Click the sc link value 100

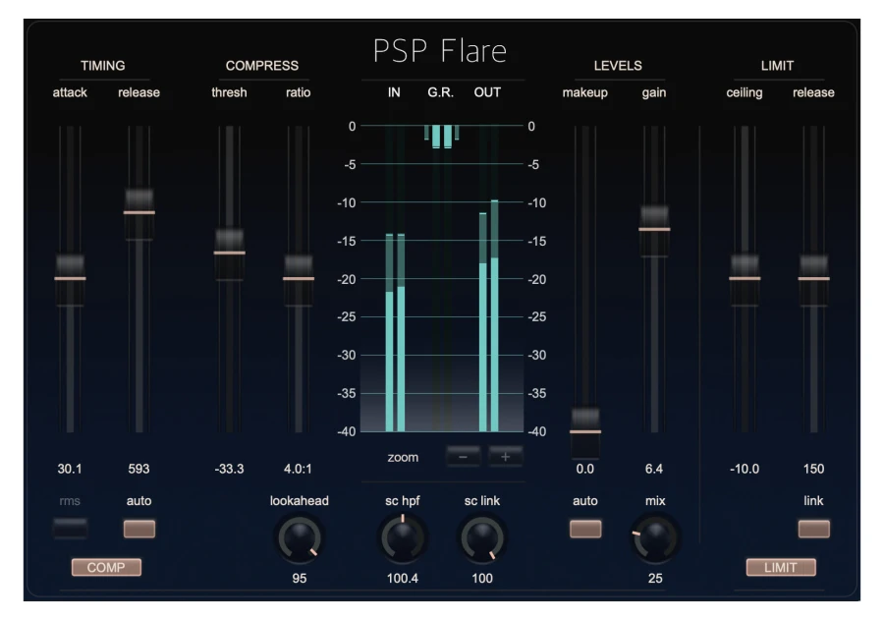point(482,579)
